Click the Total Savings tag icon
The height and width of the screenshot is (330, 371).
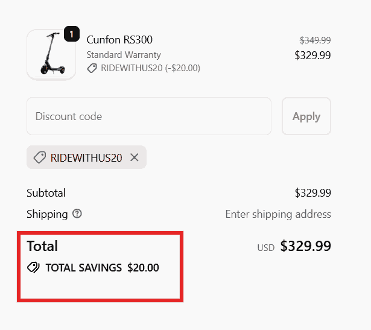click(x=34, y=268)
